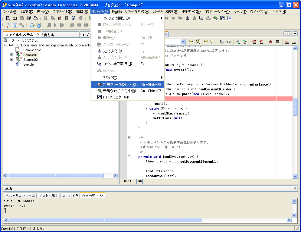Choose Run to Cursor (F4) menu item
Screen dimensions: 301x232
(x=128, y=64)
